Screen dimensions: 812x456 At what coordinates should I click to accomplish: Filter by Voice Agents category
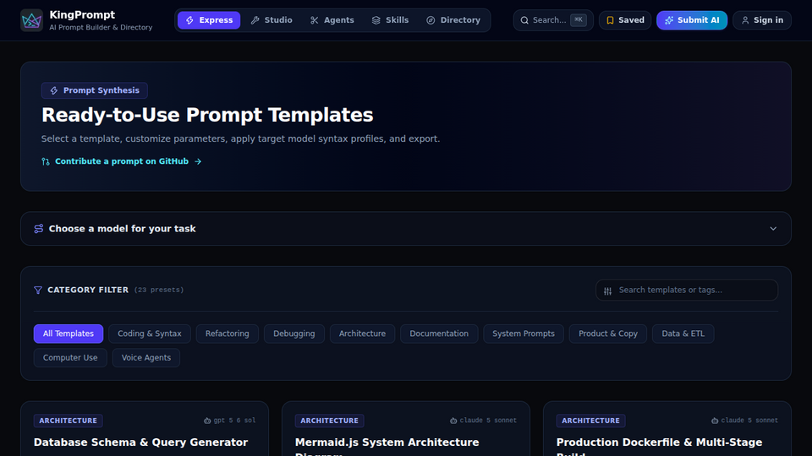tap(146, 358)
